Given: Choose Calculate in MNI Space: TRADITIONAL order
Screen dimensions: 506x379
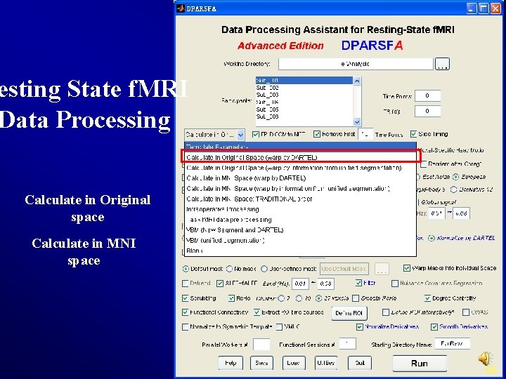Looking at the screenshot, I should coord(300,199).
